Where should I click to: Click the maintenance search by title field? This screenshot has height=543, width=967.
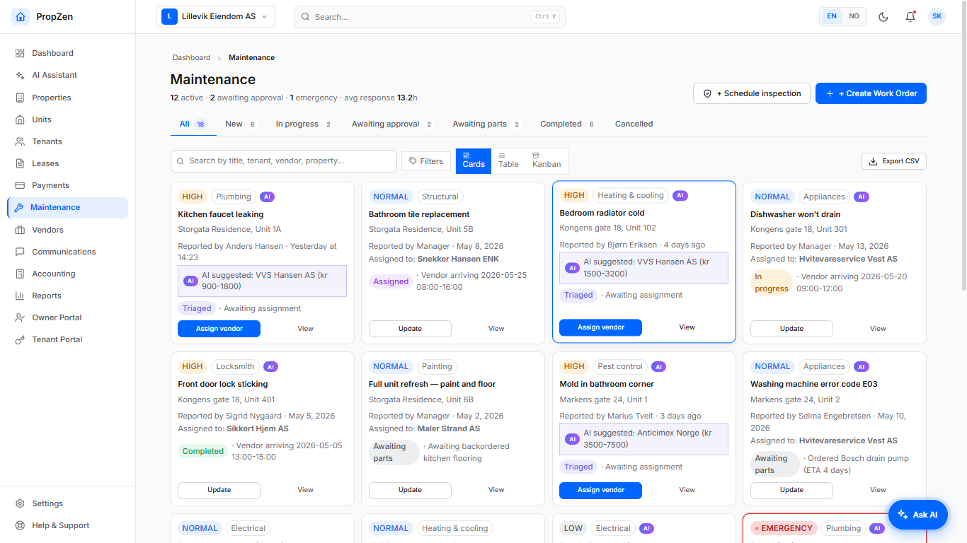(284, 161)
